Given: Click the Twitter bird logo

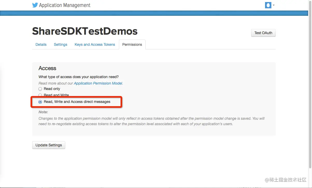Looking at the screenshot, I should 35,5.
